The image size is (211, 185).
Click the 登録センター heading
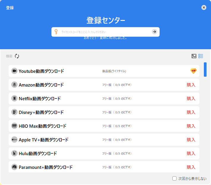(x=105, y=20)
